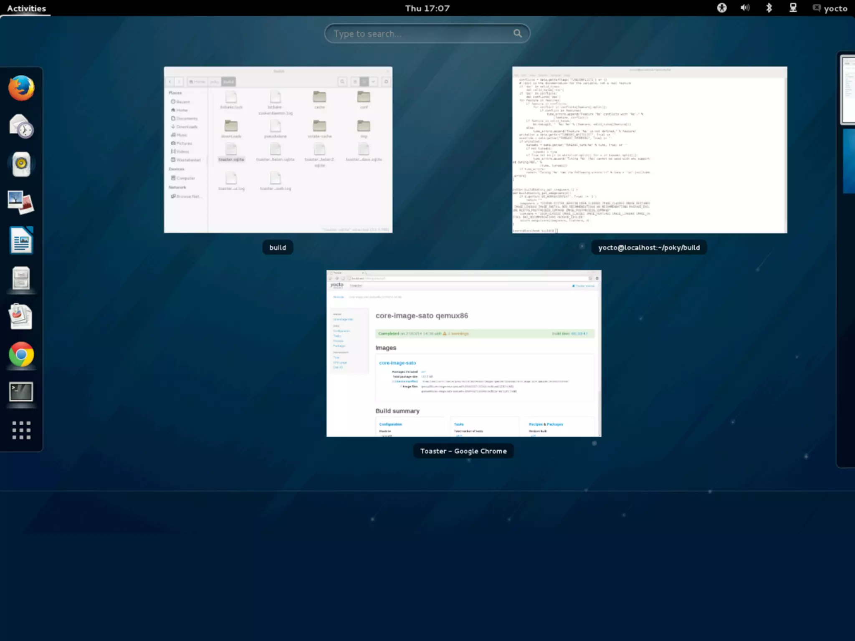Open the network status indicator

pos(793,8)
